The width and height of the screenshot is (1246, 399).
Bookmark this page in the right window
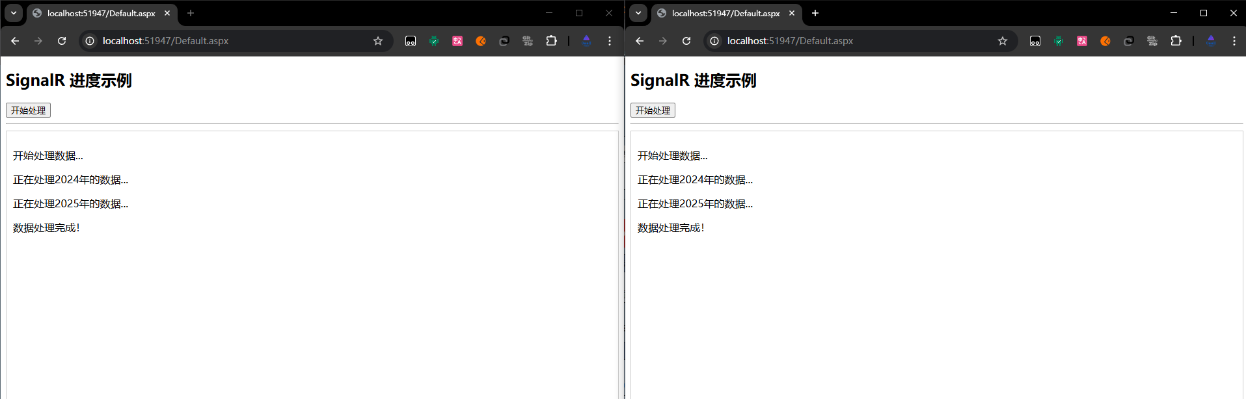coord(1003,41)
